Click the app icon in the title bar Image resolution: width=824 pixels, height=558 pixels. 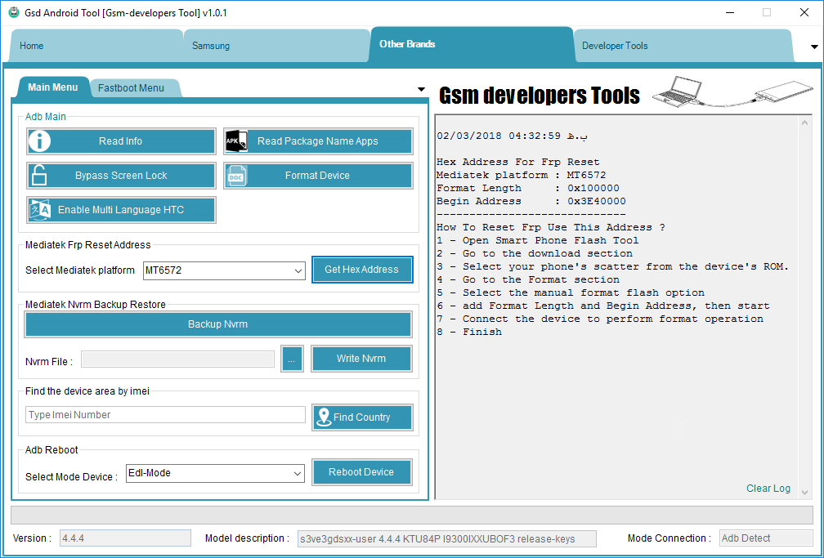coord(14,12)
